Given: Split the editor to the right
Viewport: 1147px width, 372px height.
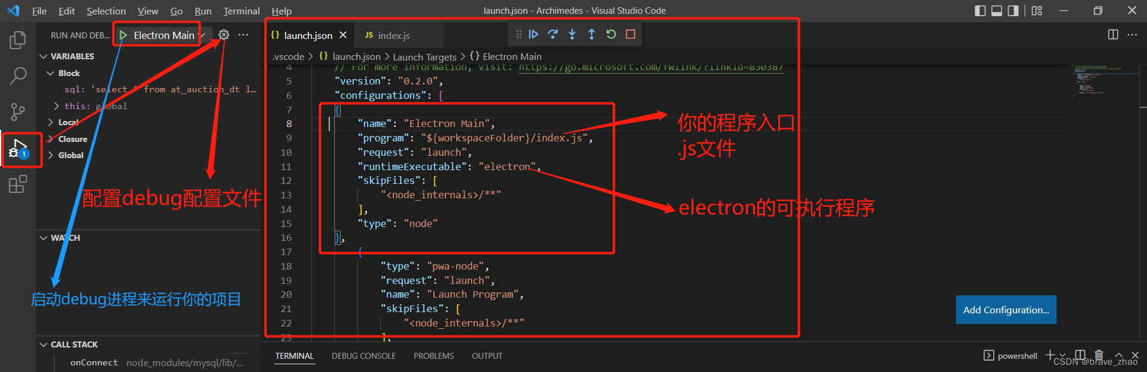Looking at the screenshot, I should coord(1113,35).
